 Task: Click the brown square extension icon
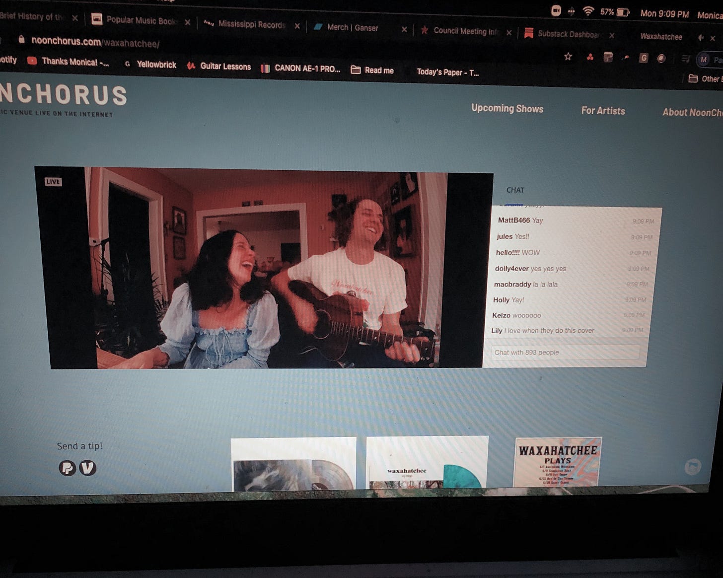pyautogui.click(x=608, y=57)
